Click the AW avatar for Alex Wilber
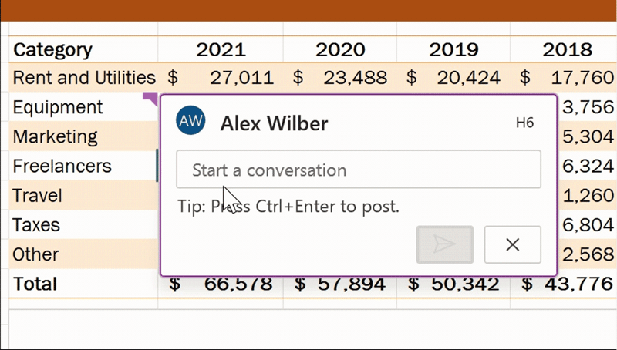Image resolution: width=617 pixels, height=350 pixels. 190,120
